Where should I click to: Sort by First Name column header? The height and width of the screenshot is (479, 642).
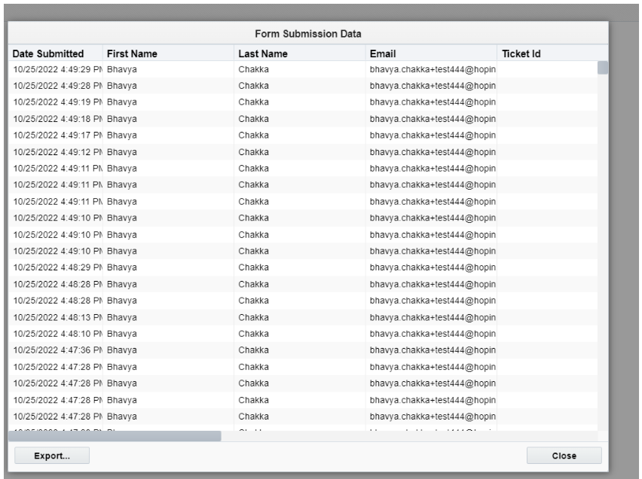168,53
